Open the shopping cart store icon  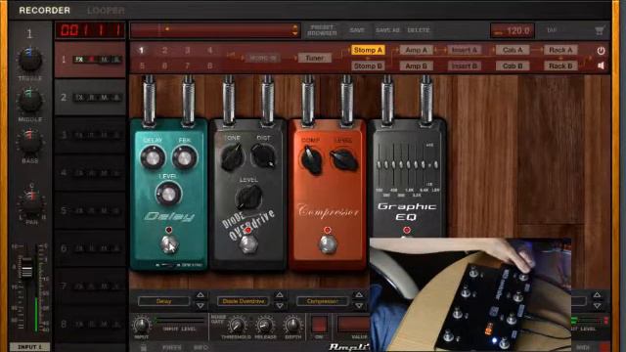point(600,30)
